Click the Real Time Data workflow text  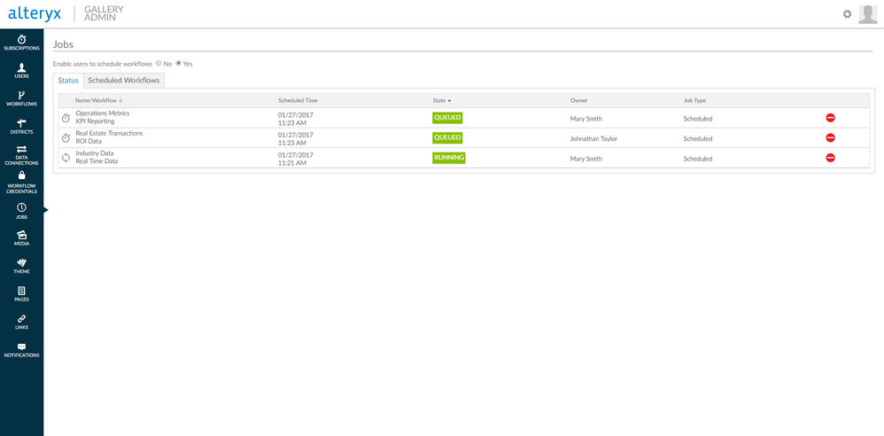[x=97, y=162]
